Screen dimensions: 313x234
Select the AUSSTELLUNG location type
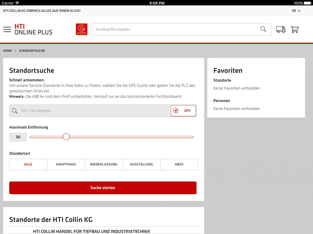pos(141,164)
